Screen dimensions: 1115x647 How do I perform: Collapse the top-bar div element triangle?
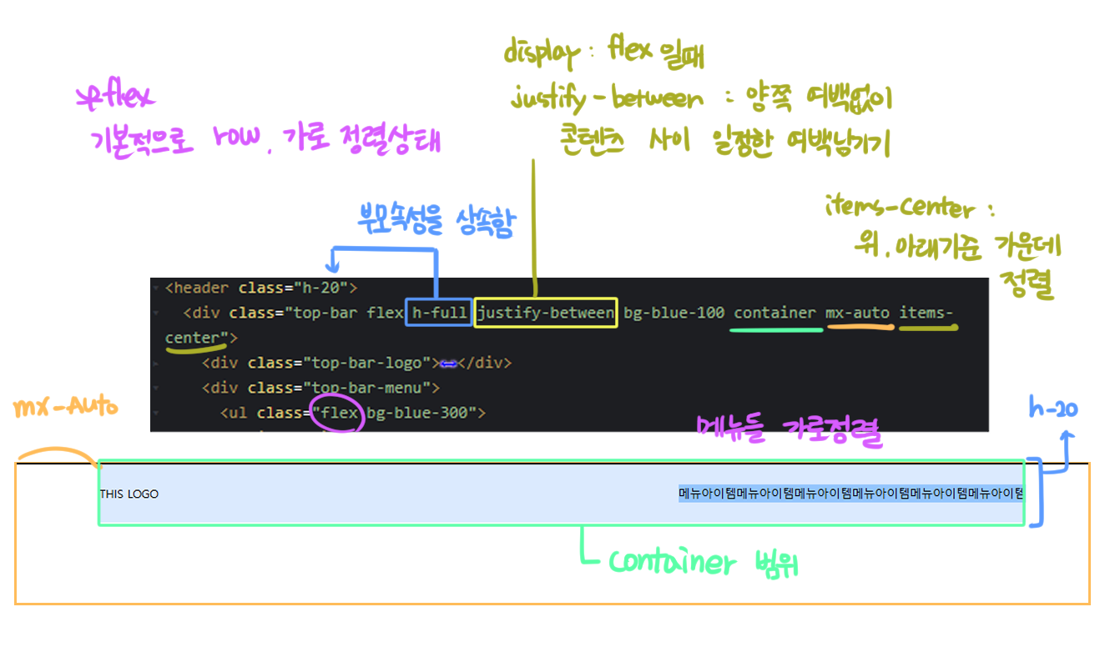[x=155, y=313]
